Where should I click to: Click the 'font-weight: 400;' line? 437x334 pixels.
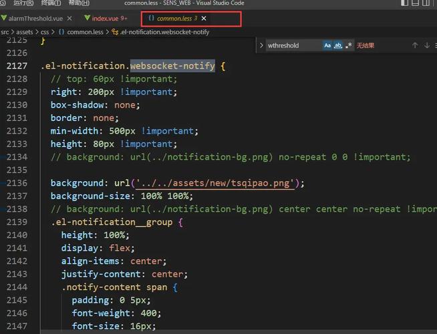point(116,313)
